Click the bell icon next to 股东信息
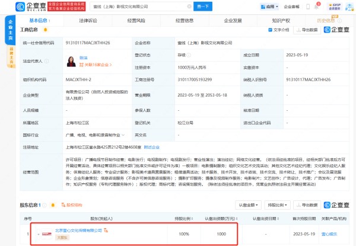This screenshot has width=356, height=246. click(x=53, y=205)
